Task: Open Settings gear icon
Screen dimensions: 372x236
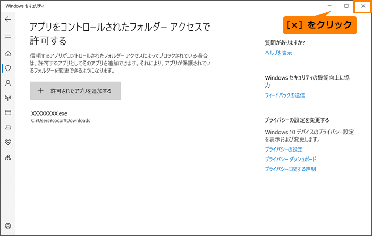Action: point(8,225)
